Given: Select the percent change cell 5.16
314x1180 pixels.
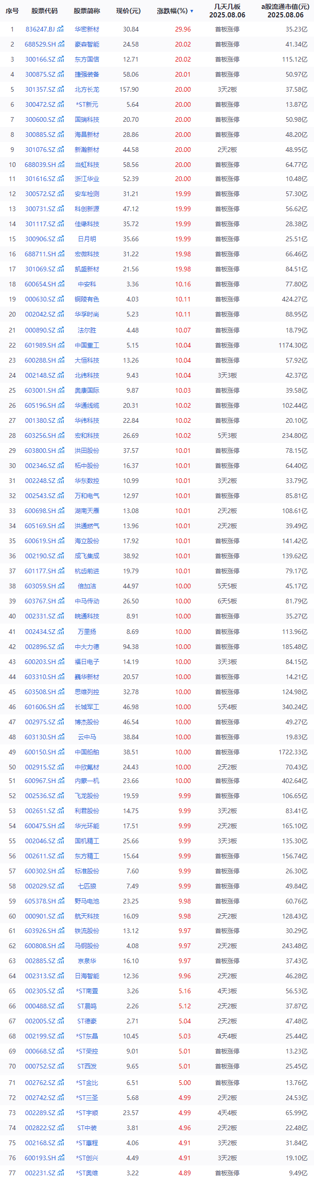Looking at the screenshot, I should [x=185, y=991].
